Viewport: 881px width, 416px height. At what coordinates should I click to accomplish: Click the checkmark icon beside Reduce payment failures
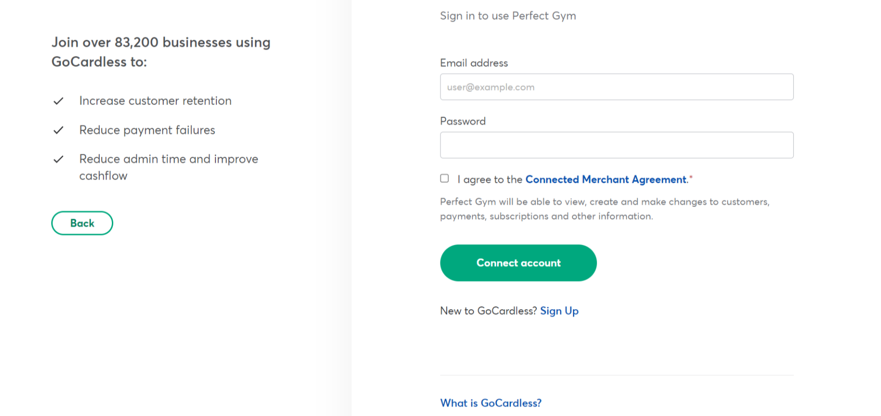59,130
